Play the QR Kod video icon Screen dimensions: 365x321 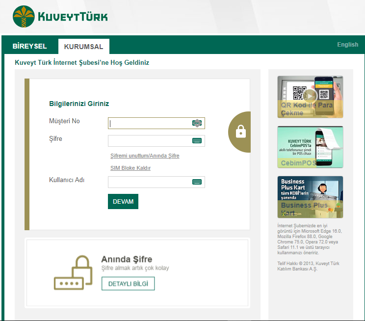click(x=310, y=95)
